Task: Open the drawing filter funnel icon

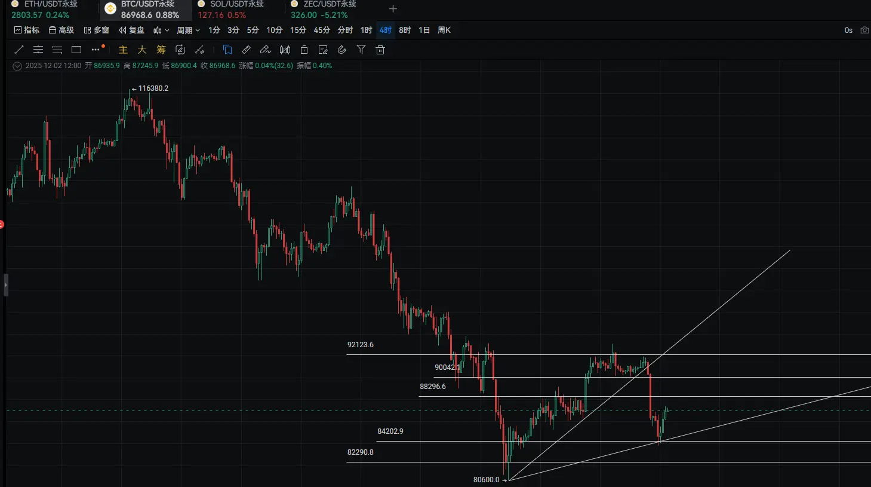Action: [x=361, y=50]
